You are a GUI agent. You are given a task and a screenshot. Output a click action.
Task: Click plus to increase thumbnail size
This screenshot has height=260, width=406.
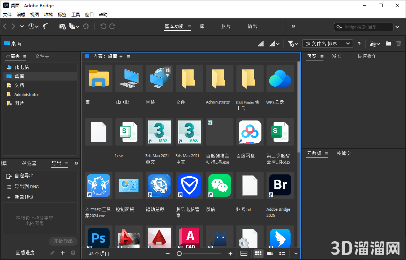(230, 254)
